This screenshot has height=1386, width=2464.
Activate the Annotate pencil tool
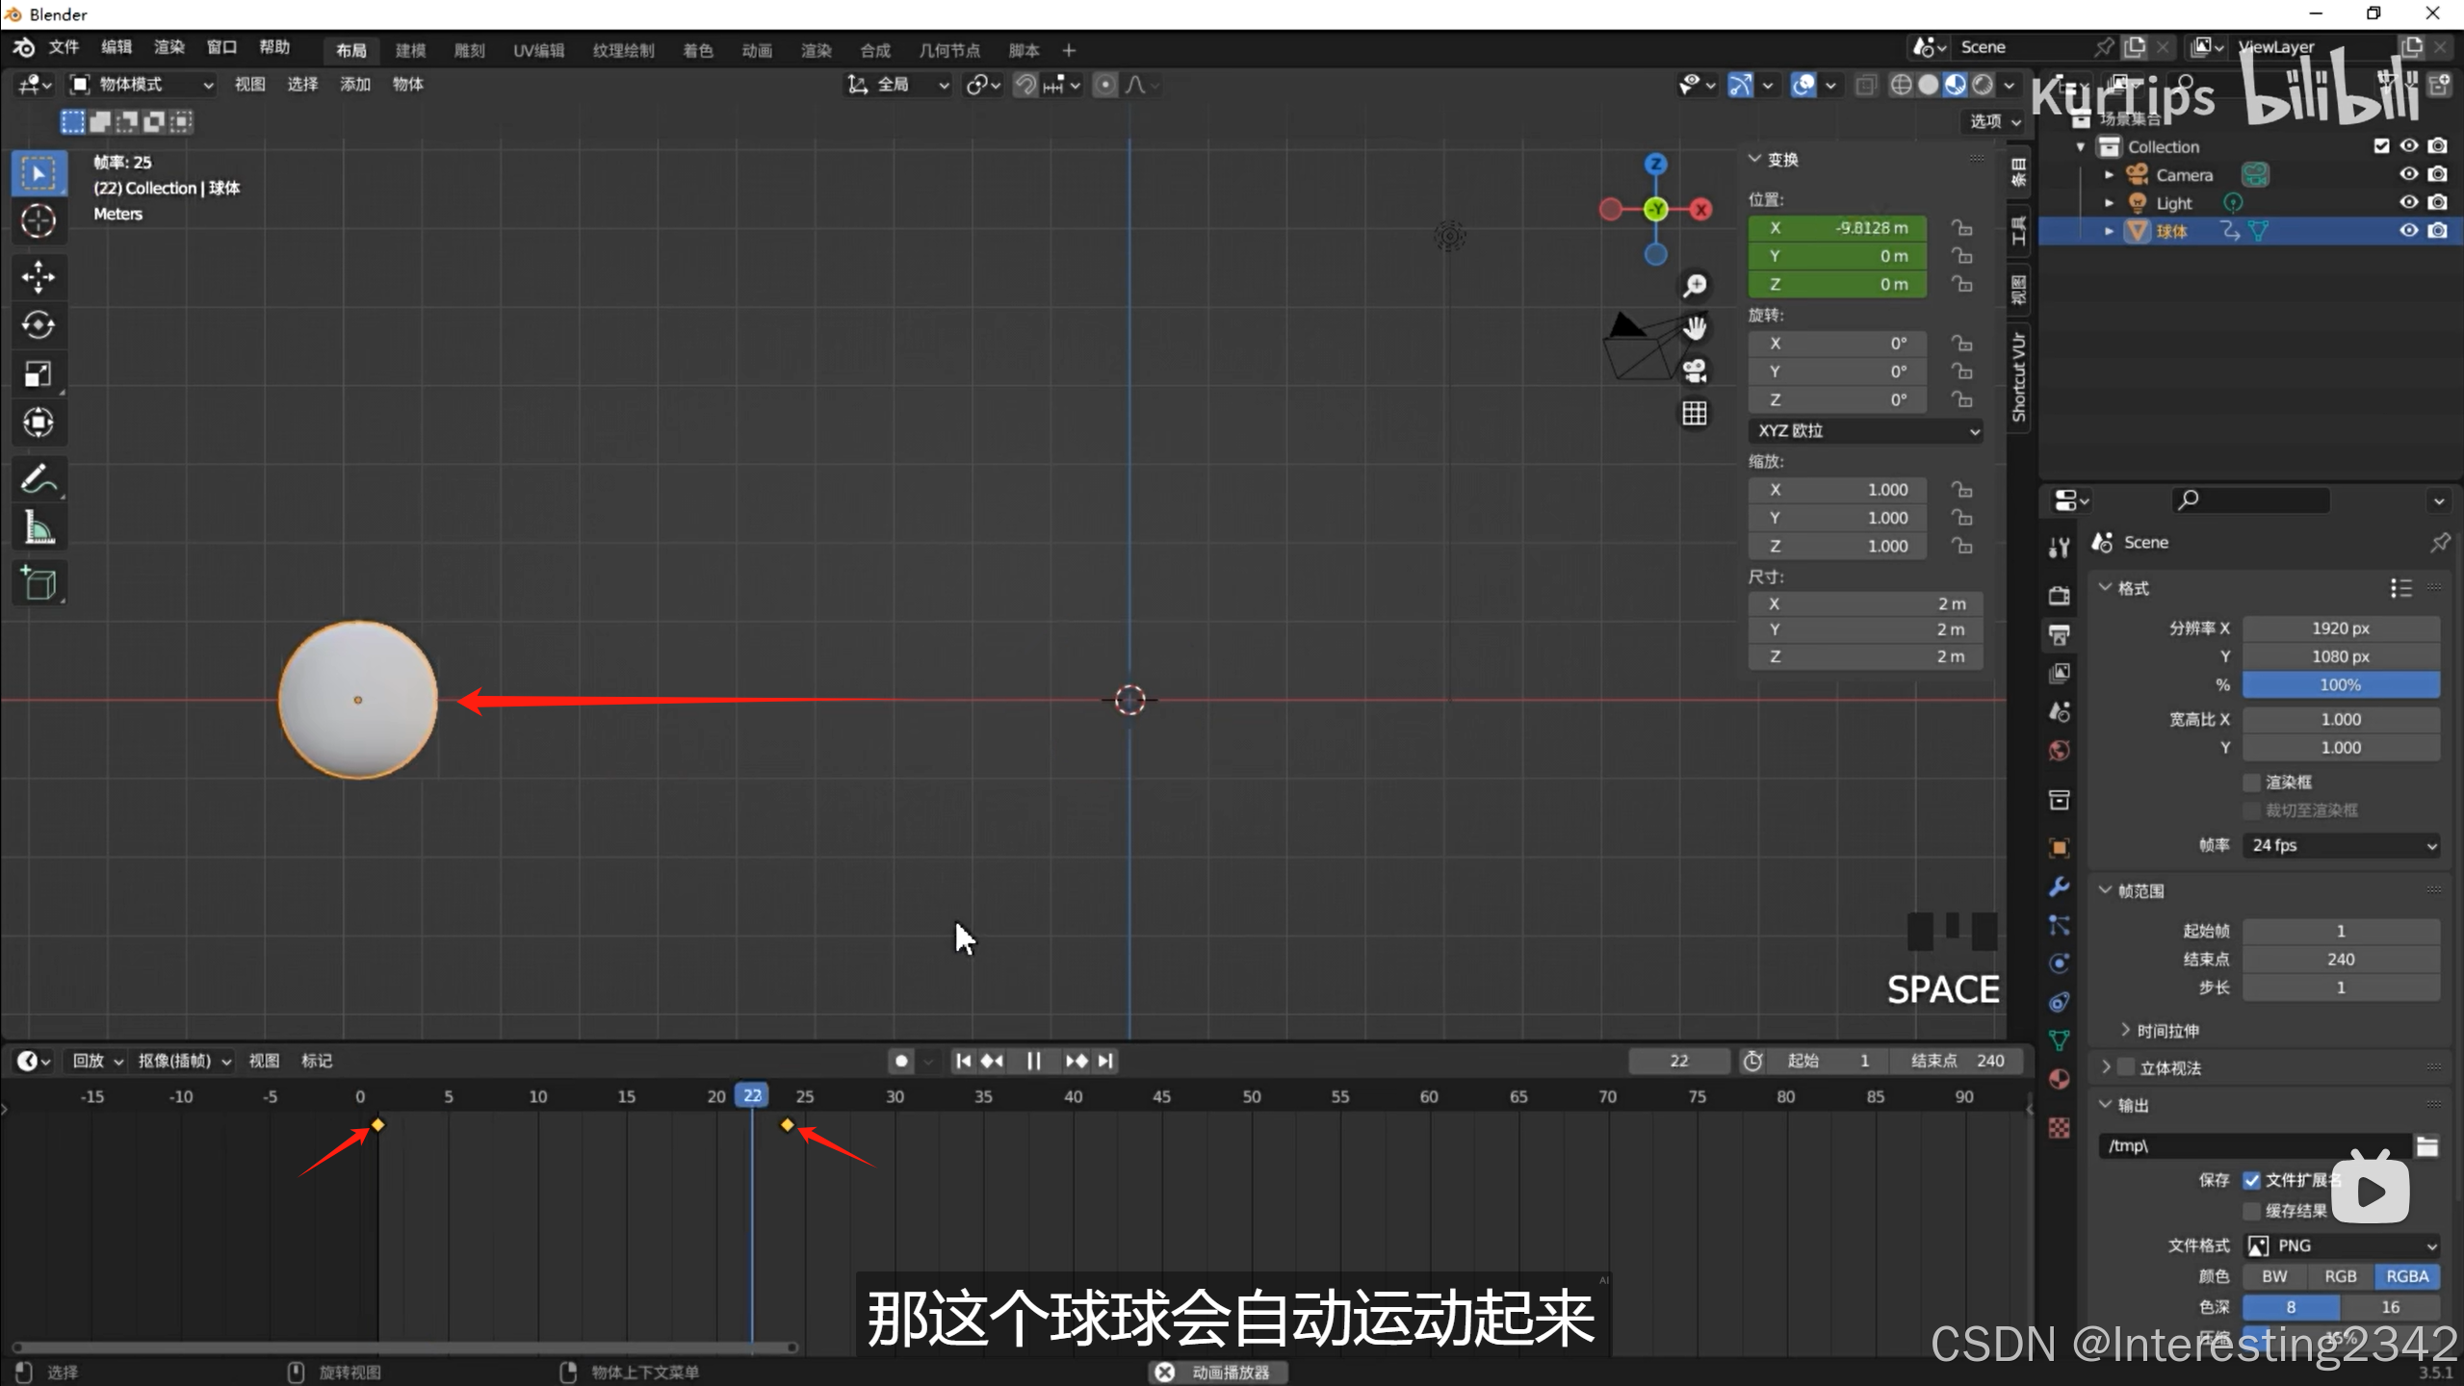(x=39, y=478)
